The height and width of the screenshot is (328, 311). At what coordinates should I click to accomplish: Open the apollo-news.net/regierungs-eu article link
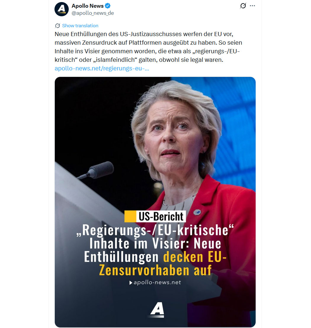[x=102, y=68]
